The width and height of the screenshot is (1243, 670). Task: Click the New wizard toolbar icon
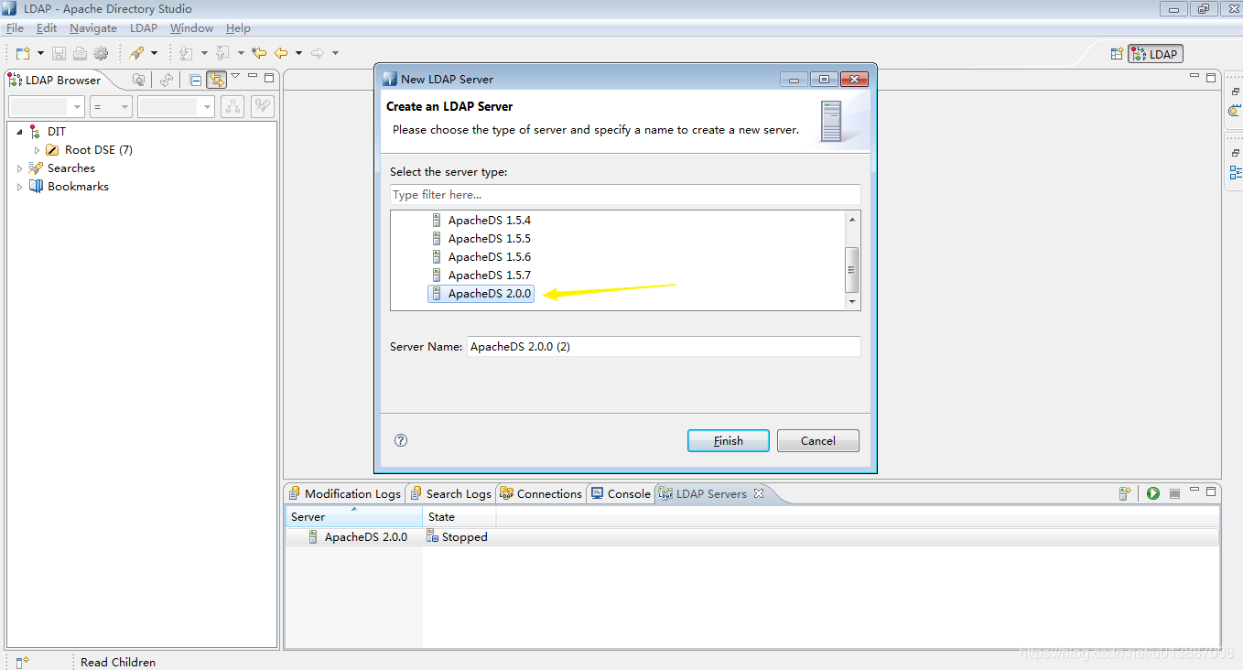click(22, 53)
